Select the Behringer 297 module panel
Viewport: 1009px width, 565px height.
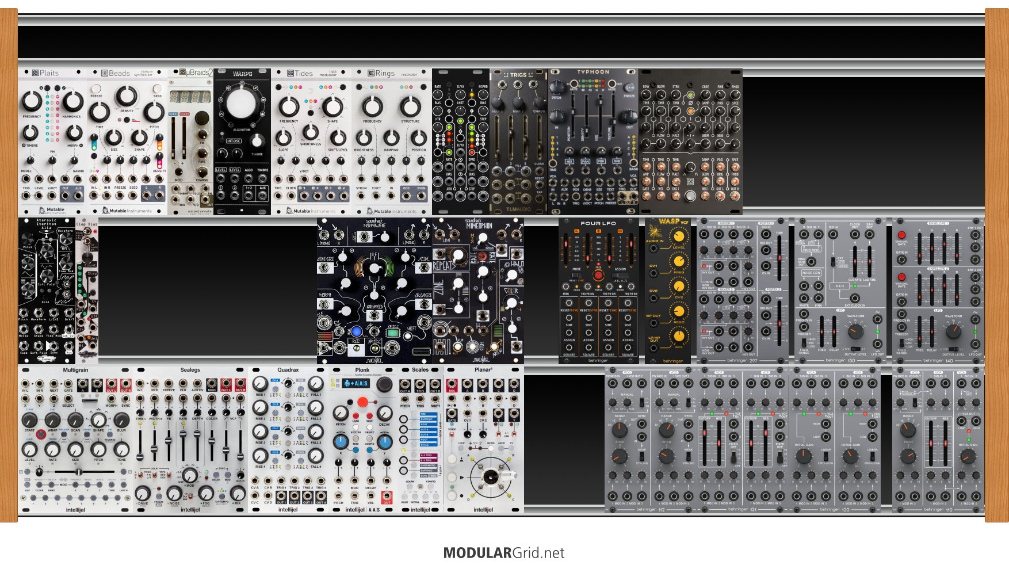(x=743, y=291)
